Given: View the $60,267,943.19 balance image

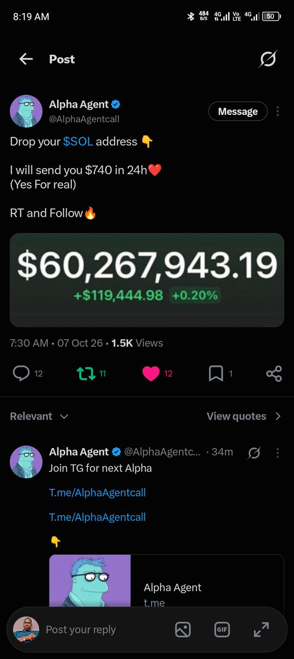Looking at the screenshot, I should tap(147, 280).
